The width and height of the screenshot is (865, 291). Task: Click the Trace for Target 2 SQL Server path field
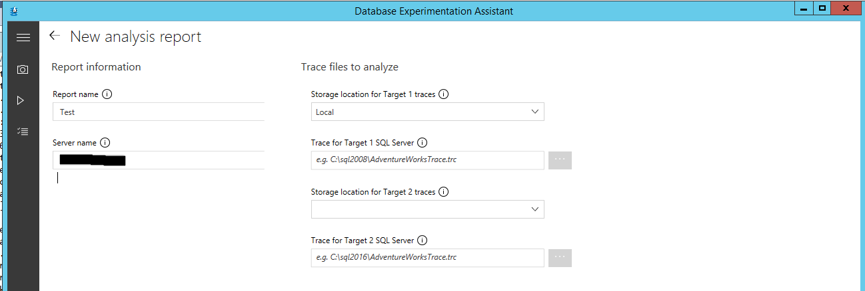428,258
